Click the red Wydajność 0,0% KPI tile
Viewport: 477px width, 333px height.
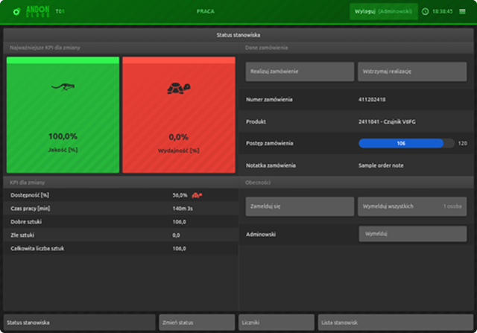tap(179, 115)
